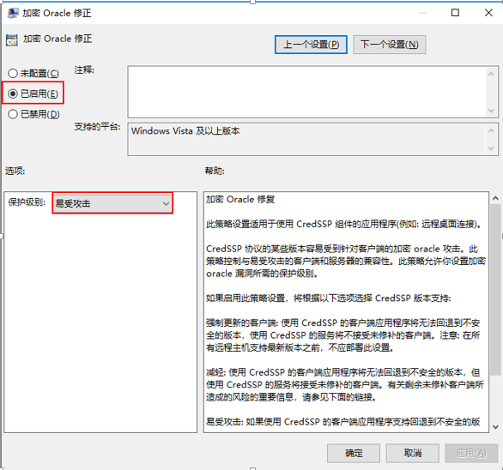Click the text 'Windows Vista 及以上版本'
503x470 pixels.
[185, 131]
